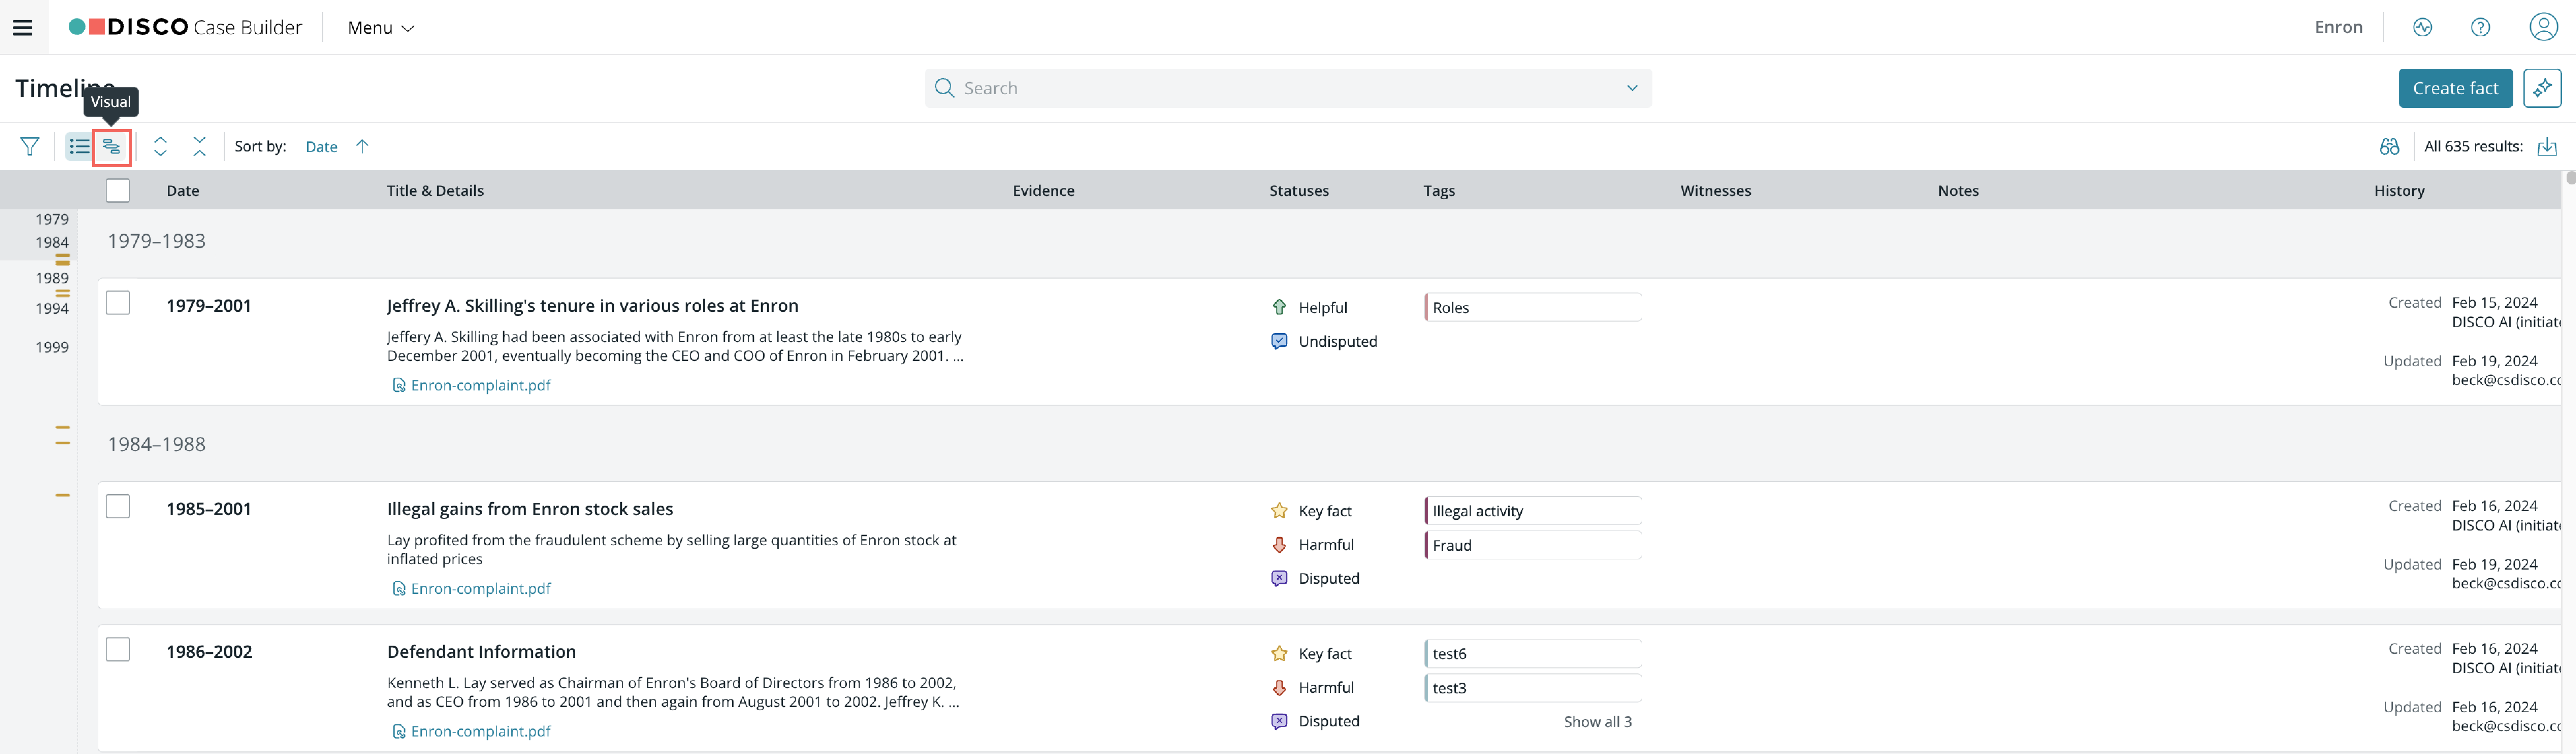
Task: Click the 1979–1983 group heading
Action: click(156, 241)
